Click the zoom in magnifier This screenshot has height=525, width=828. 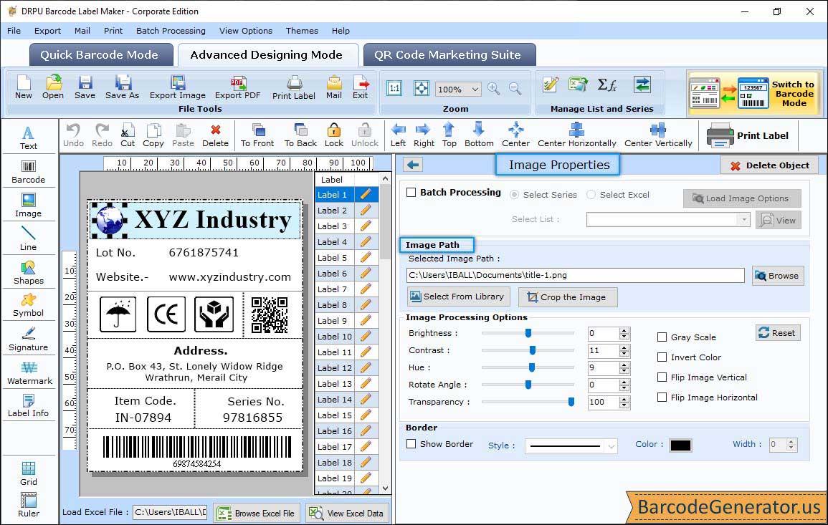point(494,89)
